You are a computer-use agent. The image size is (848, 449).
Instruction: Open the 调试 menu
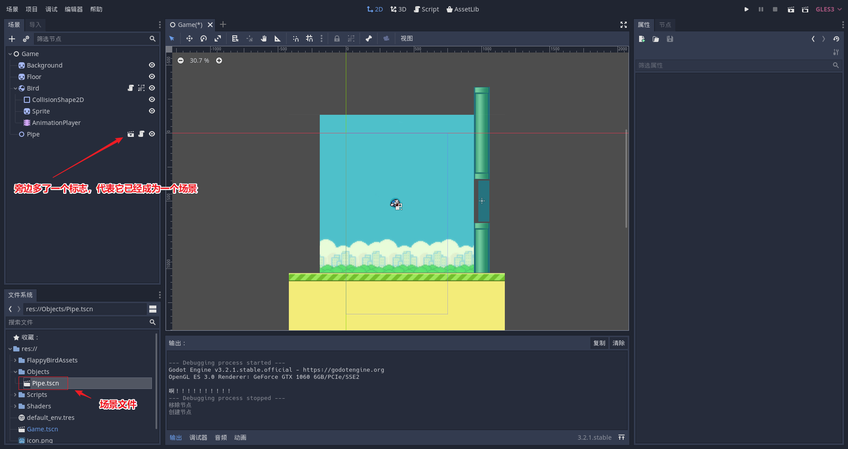coord(51,9)
